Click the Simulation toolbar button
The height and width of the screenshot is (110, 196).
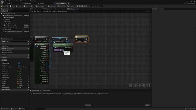tap(71, 6)
